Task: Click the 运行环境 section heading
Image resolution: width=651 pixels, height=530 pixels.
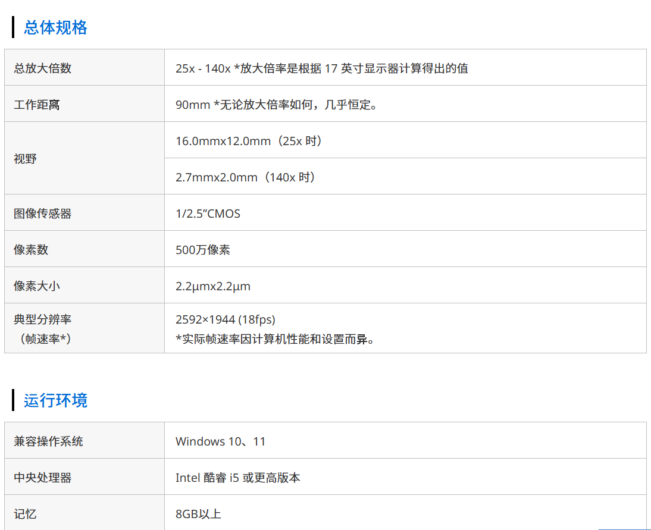Action: pyautogui.click(x=55, y=400)
